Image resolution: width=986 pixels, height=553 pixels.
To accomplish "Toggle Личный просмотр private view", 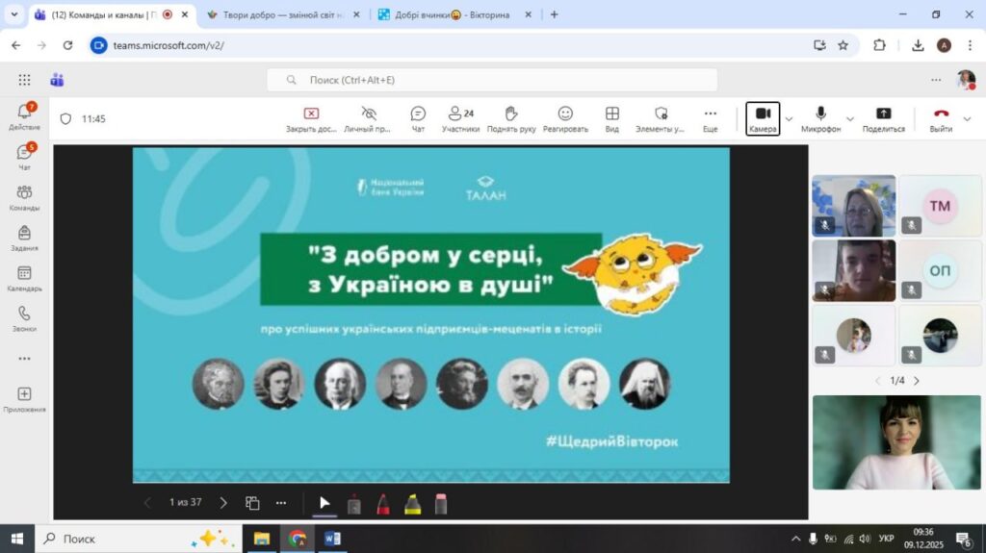I will [x=368, y=118].
